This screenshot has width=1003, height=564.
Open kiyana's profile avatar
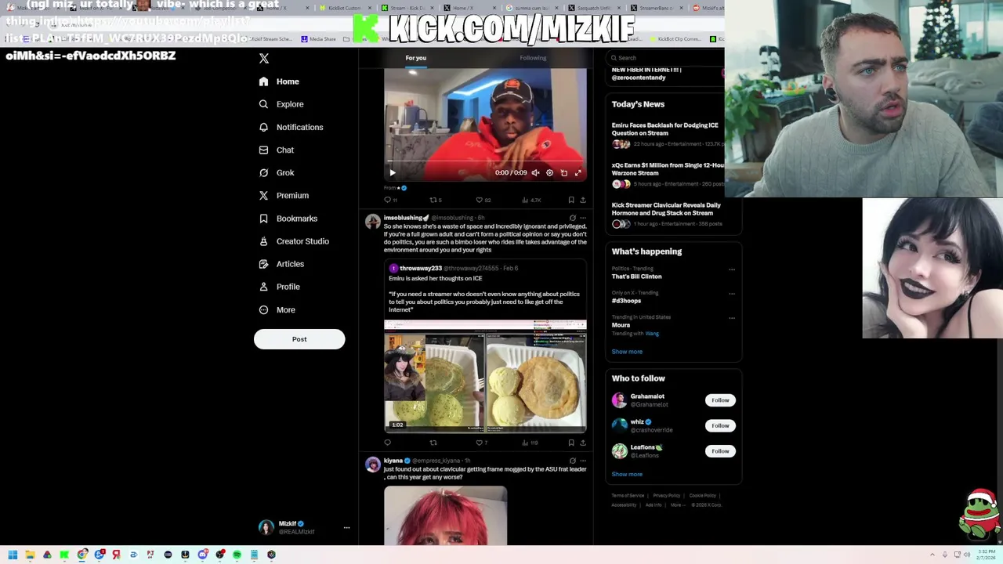(373, 465)
